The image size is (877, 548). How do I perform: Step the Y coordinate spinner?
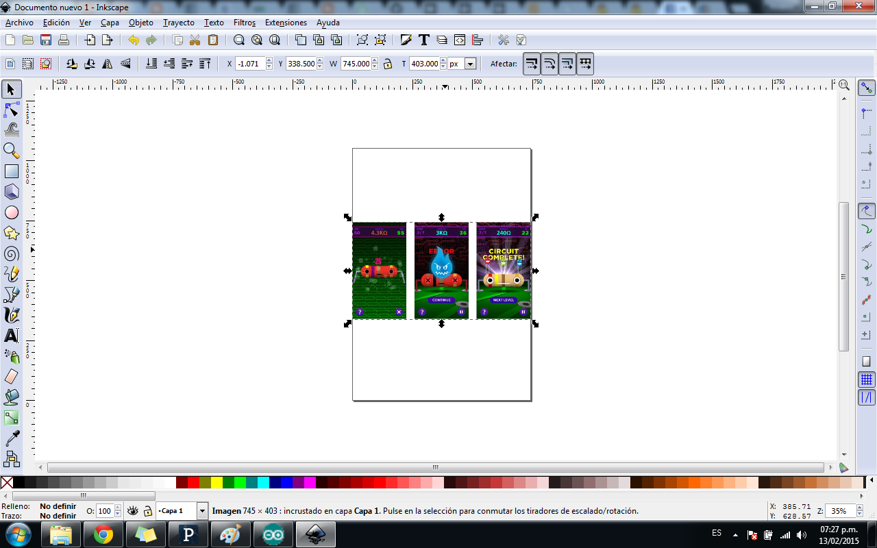(x=321, y=64)
